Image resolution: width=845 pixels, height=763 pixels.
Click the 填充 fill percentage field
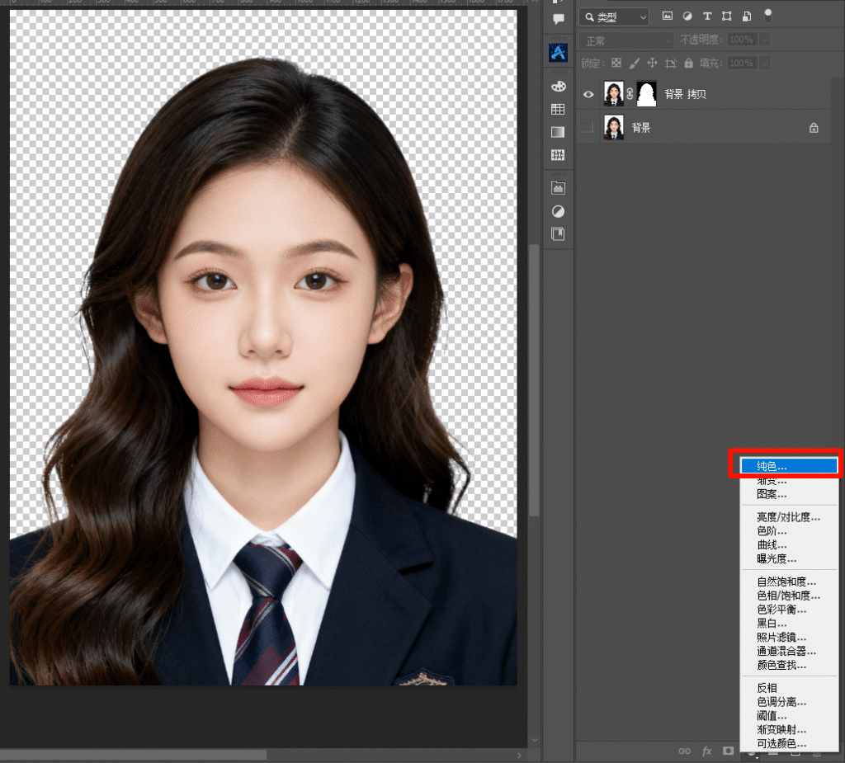741,63
